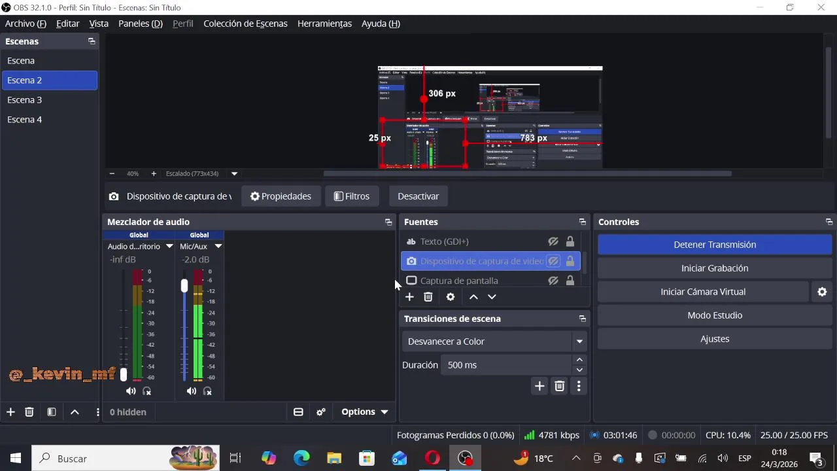Viewport: 837px width, 471px height.
Task: Open Opera browser from taskbar
Action: (x=432, y=459)
